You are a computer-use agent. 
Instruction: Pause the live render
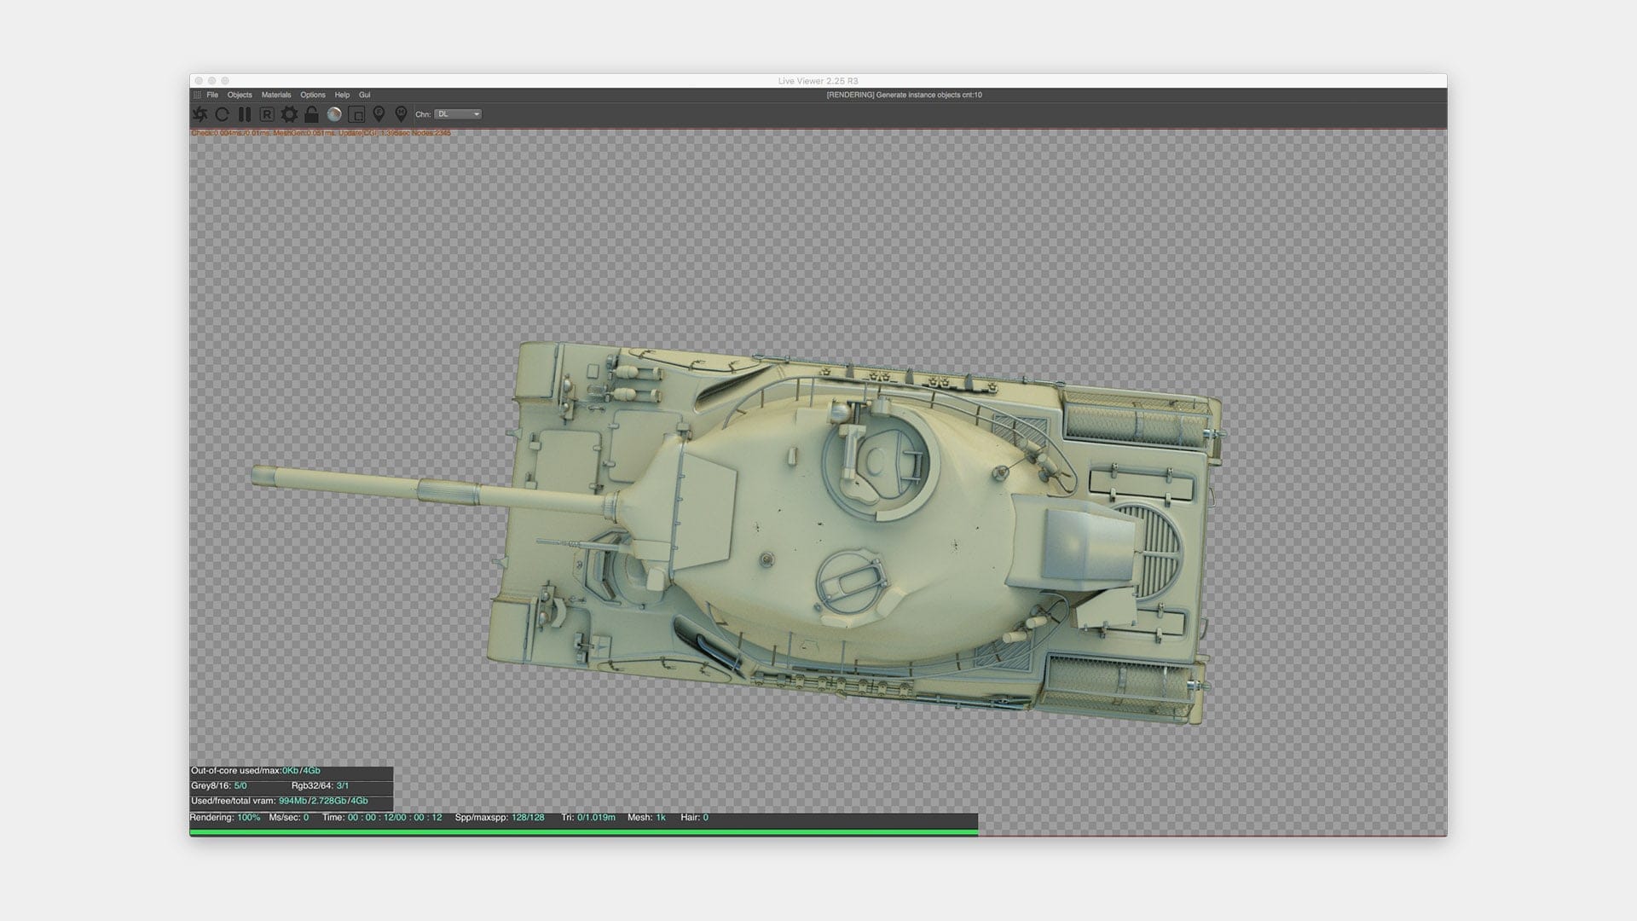tap(245, 114)
